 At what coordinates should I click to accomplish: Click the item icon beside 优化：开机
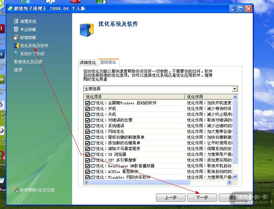click(93, 109)
